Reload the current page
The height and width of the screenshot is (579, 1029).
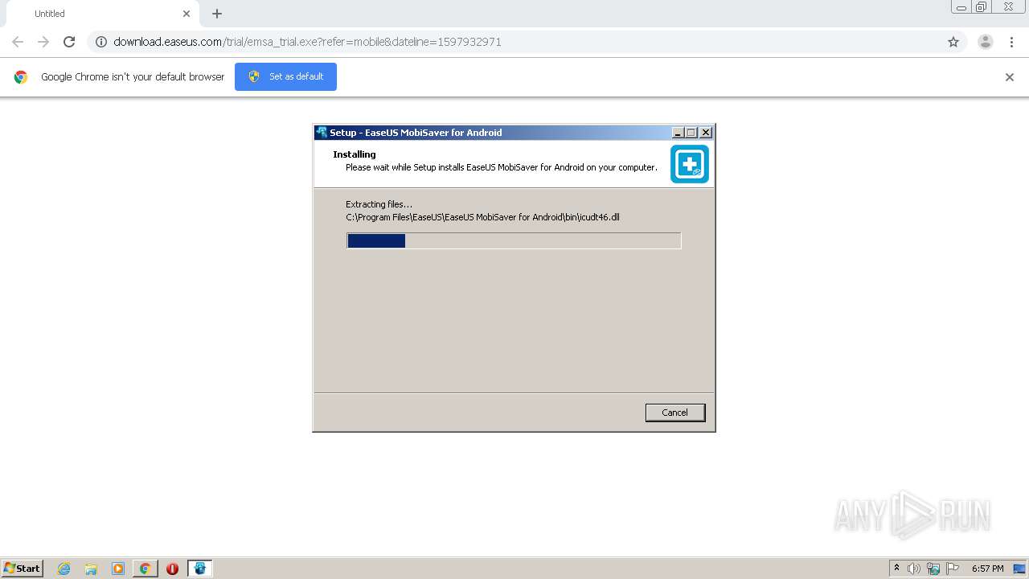[69, 42]
